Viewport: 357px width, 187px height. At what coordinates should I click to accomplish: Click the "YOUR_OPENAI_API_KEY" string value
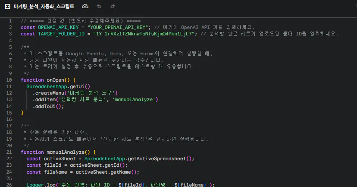pos(118,27)
